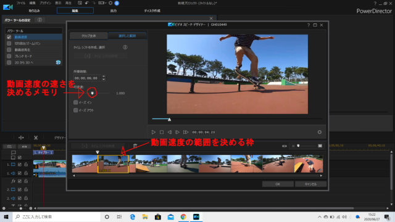Click the split clip tool in timeline toolbar
Screen dimensions: 395x222
point(21,138)
